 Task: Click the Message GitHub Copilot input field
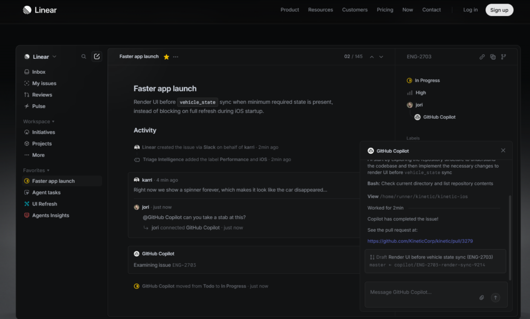[x=436, y=294]
